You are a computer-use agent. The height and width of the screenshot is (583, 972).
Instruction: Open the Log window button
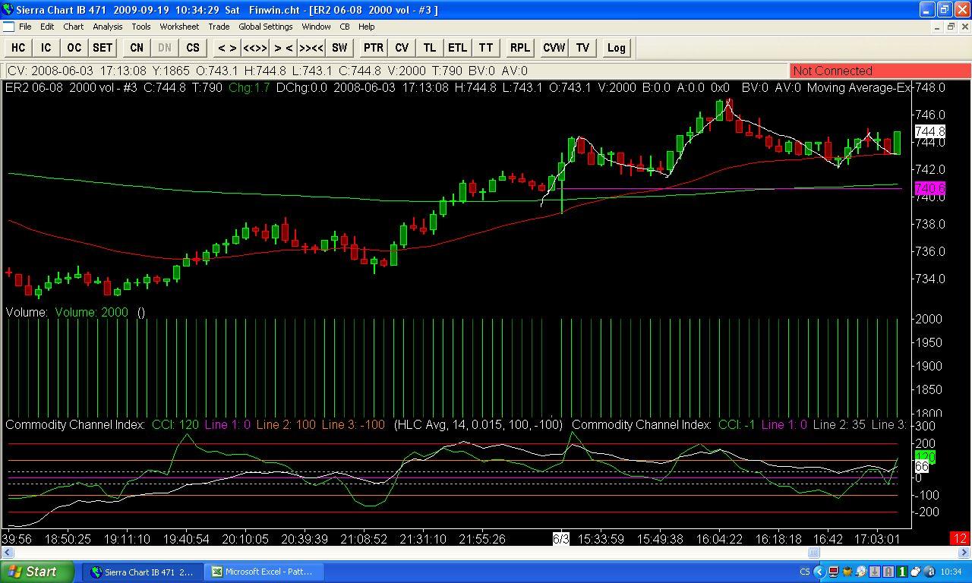[x=616, y=47]
